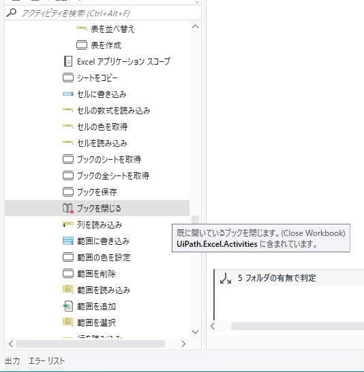Click the 表を作成 activity icon

[82, 45]
